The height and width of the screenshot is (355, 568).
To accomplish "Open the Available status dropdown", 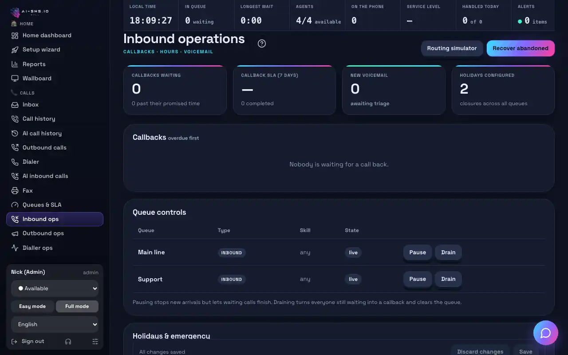I will click(55, 288).
